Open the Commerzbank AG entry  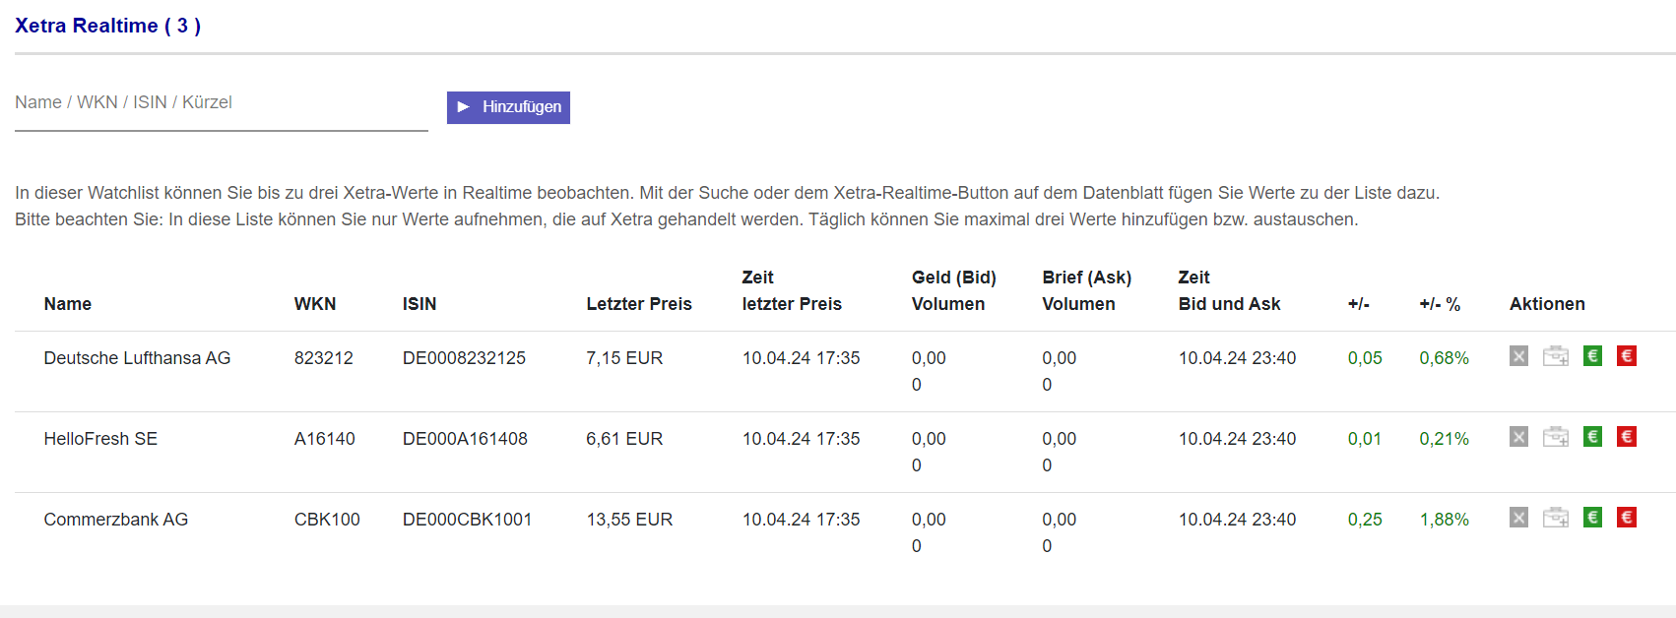click(x=115, y=520)
